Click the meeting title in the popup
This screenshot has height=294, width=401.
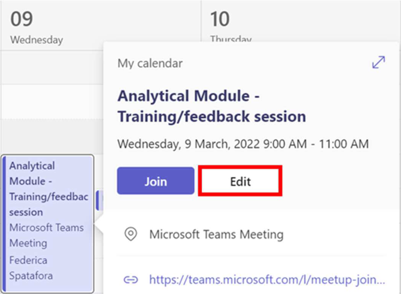pyautogui.click(x=212, y=106)
